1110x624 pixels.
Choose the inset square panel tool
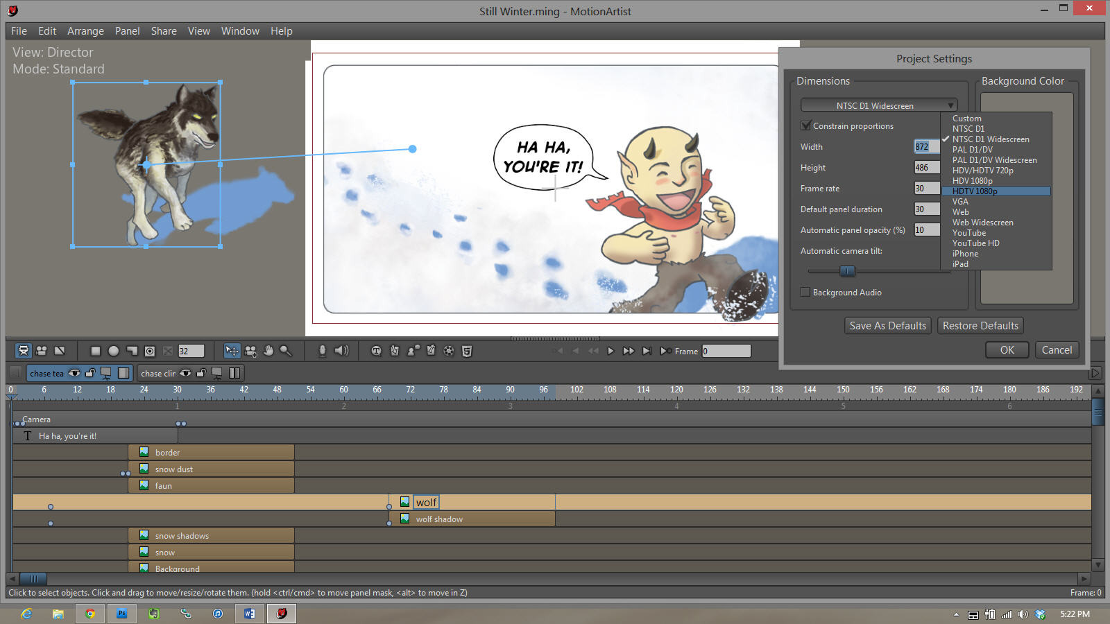(x=150, y=351)
